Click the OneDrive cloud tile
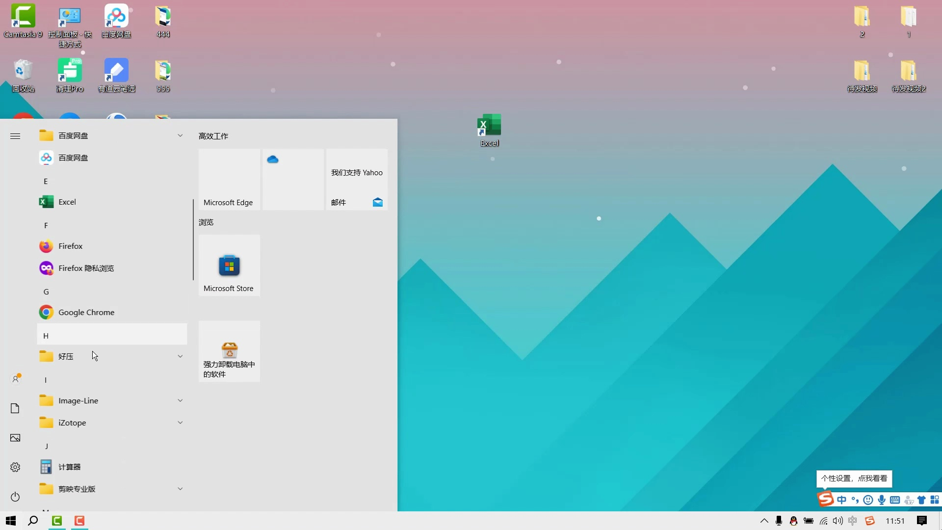942x530 pixels. click(x=293, y=179)
